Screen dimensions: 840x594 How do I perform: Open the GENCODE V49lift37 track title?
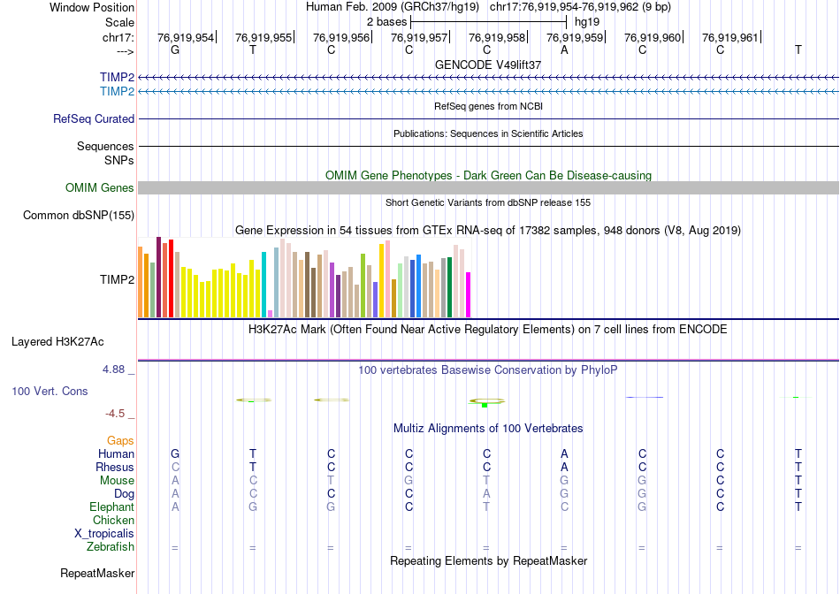pos(488,65)
